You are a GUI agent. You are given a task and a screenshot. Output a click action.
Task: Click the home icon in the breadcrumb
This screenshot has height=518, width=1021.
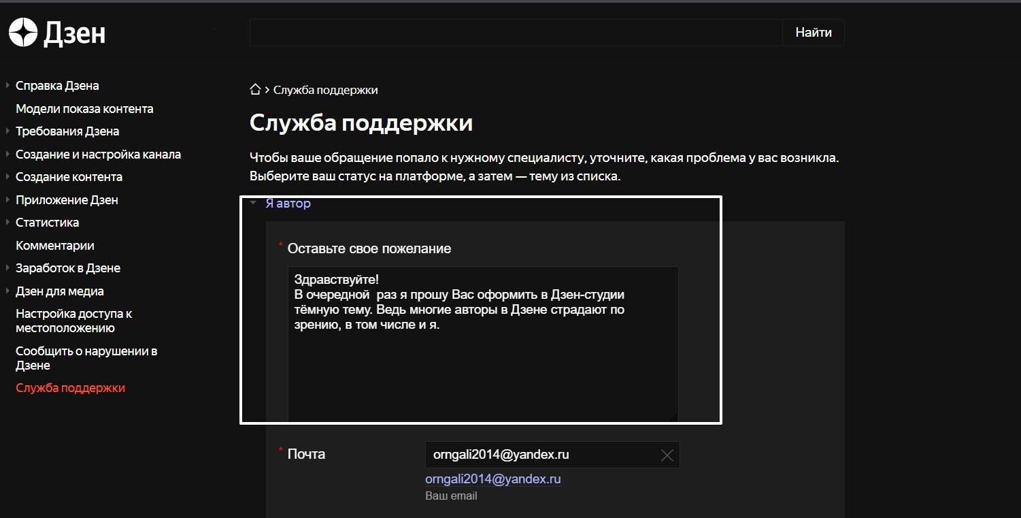click(x=255, y=88)
